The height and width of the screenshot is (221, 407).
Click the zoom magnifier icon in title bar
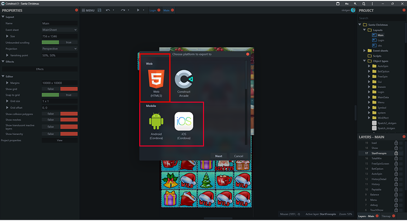(x=355, y=4)
